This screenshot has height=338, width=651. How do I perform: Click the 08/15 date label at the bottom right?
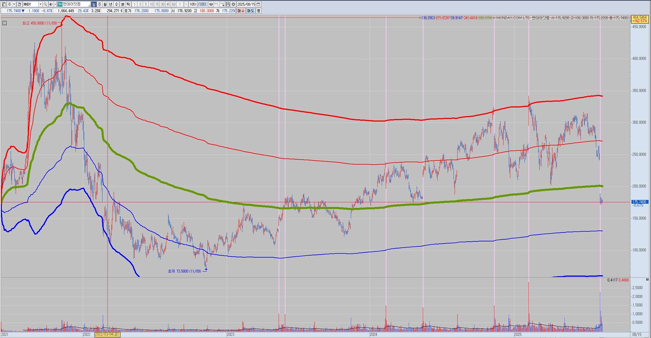coord(637,334)
